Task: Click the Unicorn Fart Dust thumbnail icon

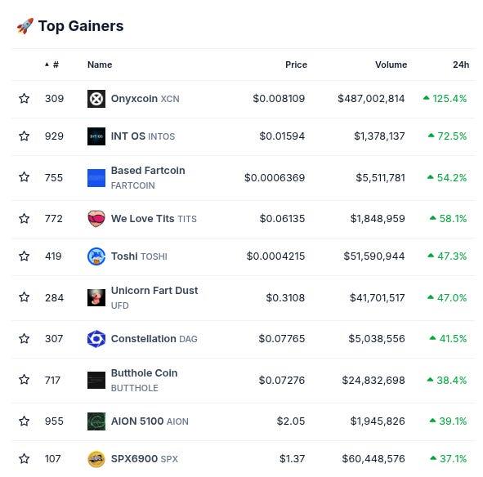Action: point(96,297)
